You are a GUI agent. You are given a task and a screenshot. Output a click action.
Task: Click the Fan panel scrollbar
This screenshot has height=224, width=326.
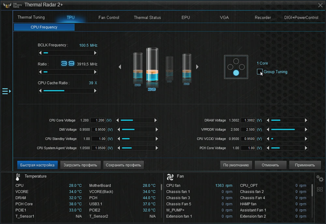(x=312, y=190)
